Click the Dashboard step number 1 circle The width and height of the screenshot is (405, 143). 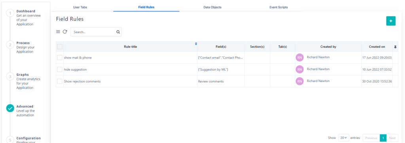coord(10,13)
